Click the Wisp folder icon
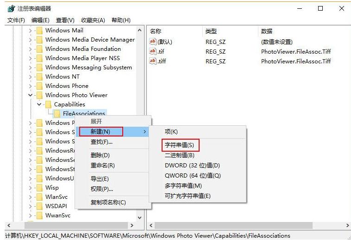The height and width of the screenshot is (240, 351). coord(39,188)
